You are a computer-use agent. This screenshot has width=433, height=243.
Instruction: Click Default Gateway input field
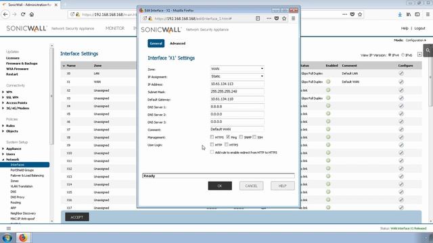(x=237, y=99)
